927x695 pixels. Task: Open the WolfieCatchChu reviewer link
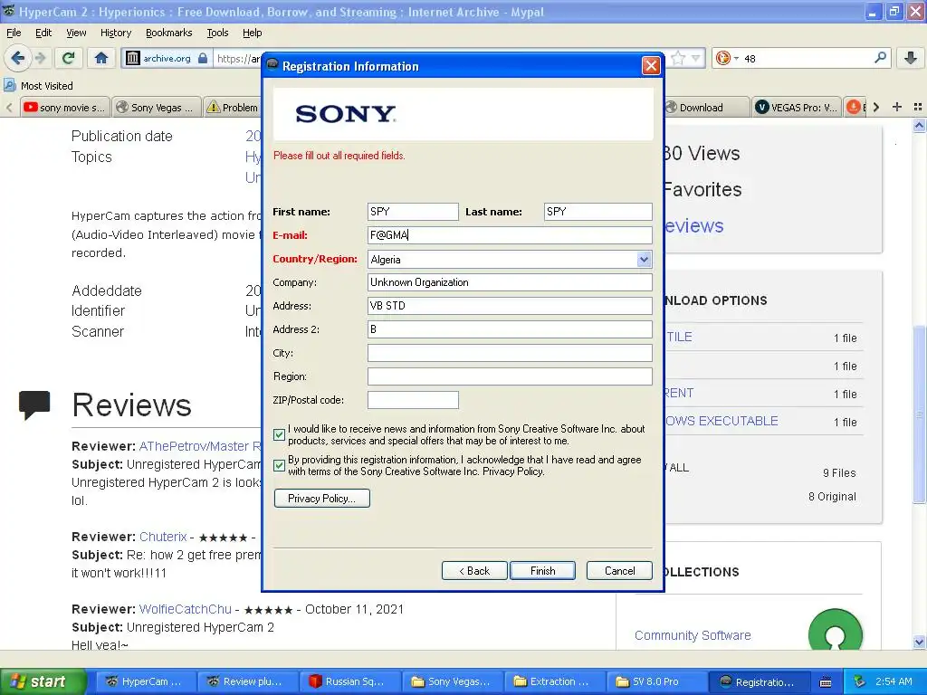pos(185,609)
